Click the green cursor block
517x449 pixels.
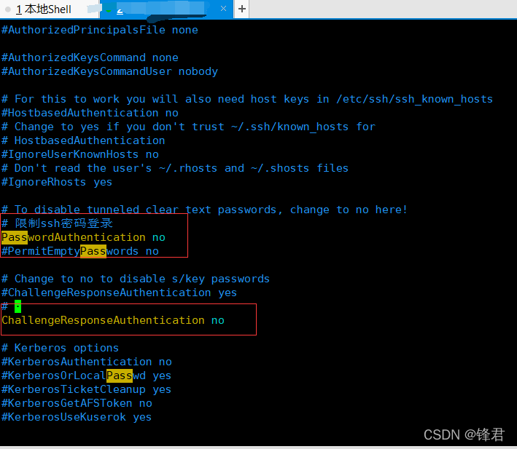click(18, 306)
